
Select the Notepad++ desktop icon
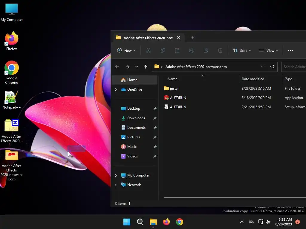12,100
